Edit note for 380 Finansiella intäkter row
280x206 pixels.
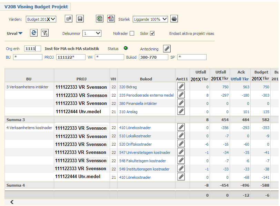(181, 103)
